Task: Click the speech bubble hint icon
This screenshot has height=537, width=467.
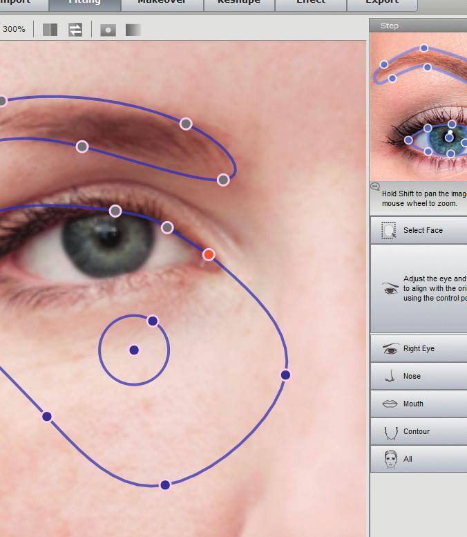Action: (x=375, y=187)
